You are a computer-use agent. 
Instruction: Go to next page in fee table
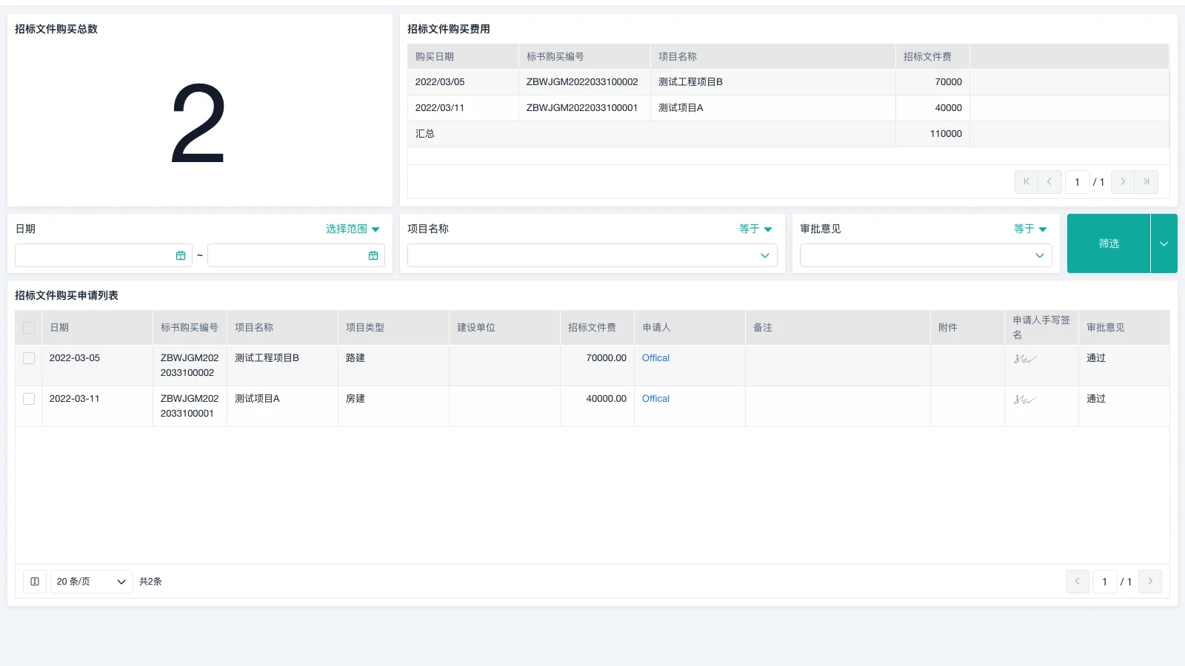[x=1123, y=182]
